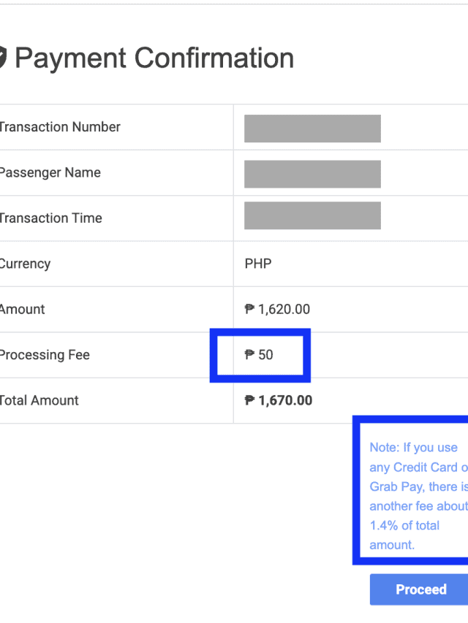The width and height of the screenshot is (468, 623).
Task: Click the PHP currency value
Action: pyautogui.click(x=257, y=264)
